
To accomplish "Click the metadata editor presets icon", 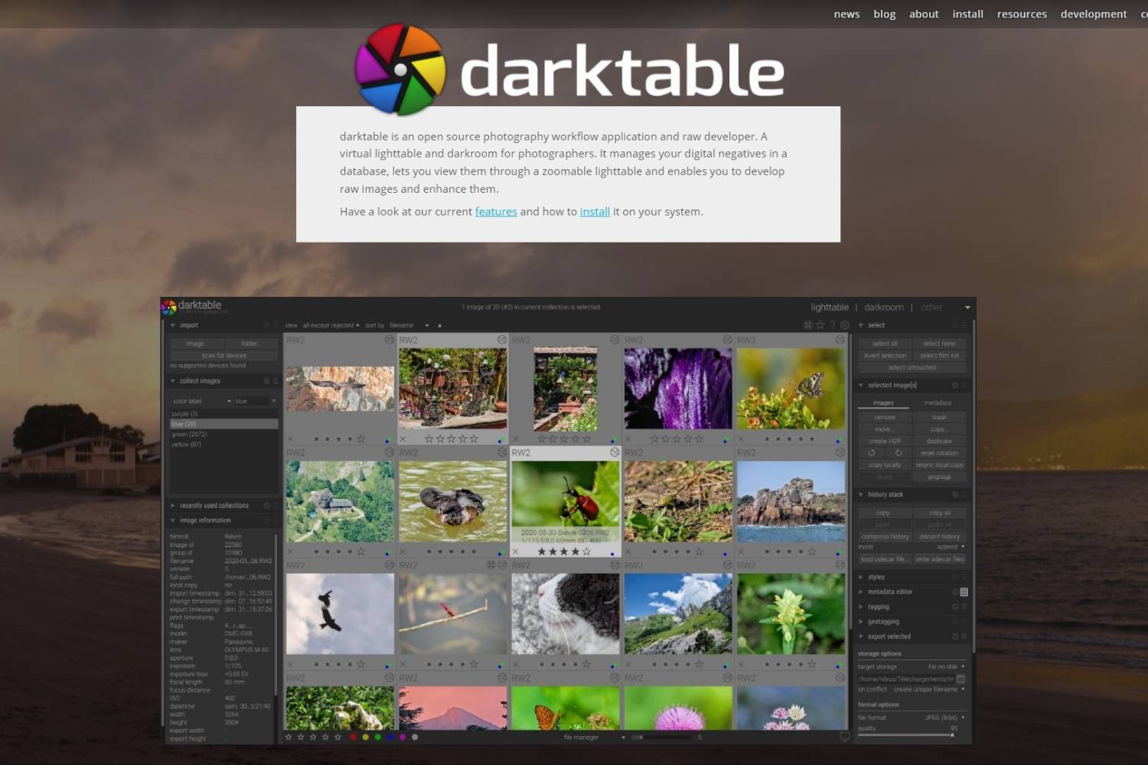I will [x=964, y=592].
